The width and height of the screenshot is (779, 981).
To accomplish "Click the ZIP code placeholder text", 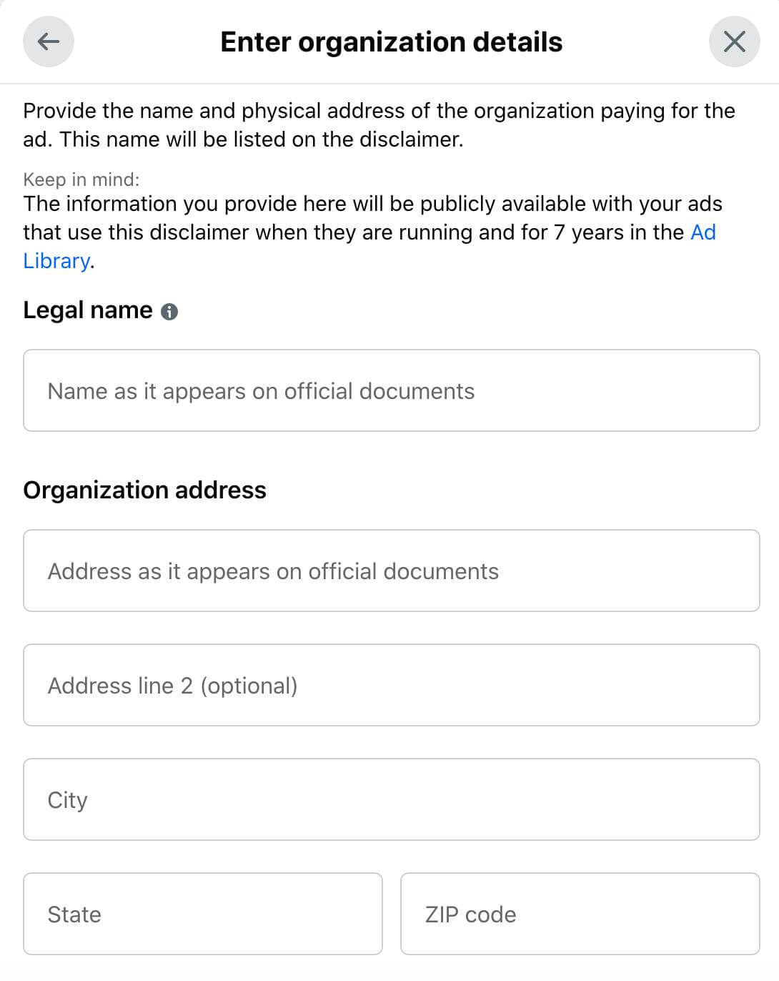I will pos(470,915).
